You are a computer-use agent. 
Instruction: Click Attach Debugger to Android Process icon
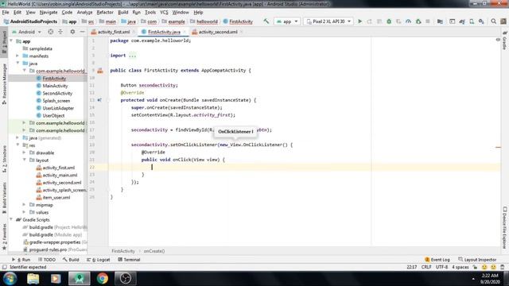[x=418, y=21]
